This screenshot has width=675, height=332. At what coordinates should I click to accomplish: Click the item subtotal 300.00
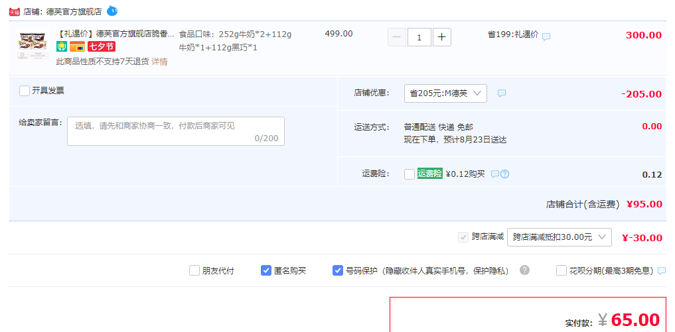(x=644, y=35)
